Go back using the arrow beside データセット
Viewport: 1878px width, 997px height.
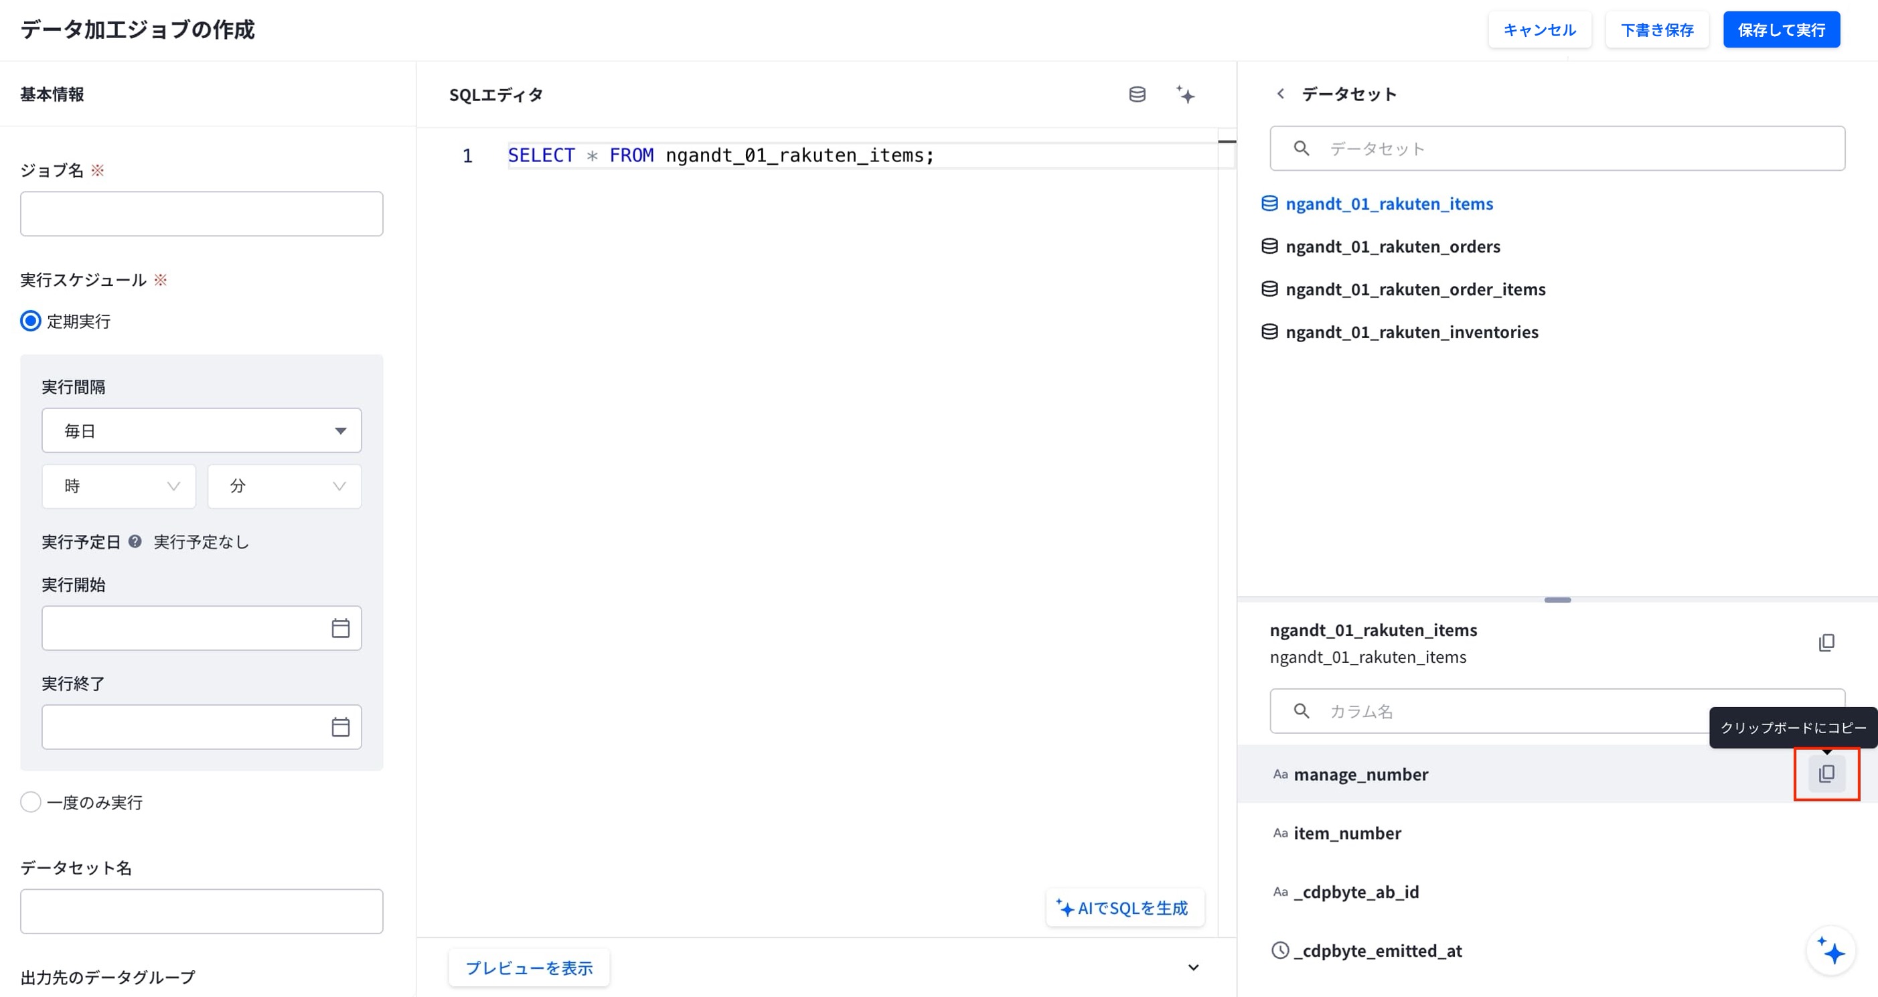tap(1280, 93)
